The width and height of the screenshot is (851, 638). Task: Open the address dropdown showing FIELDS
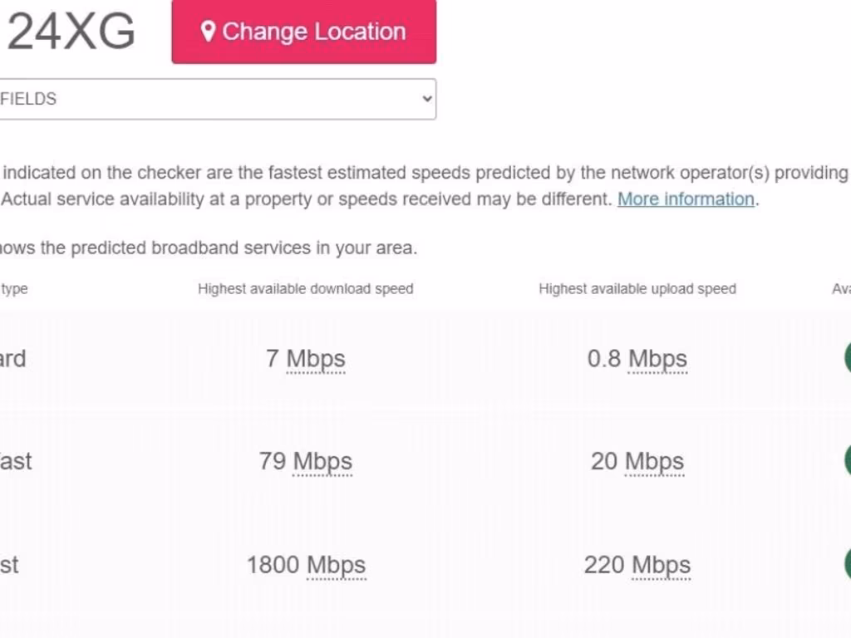click(x=218, y=99)
